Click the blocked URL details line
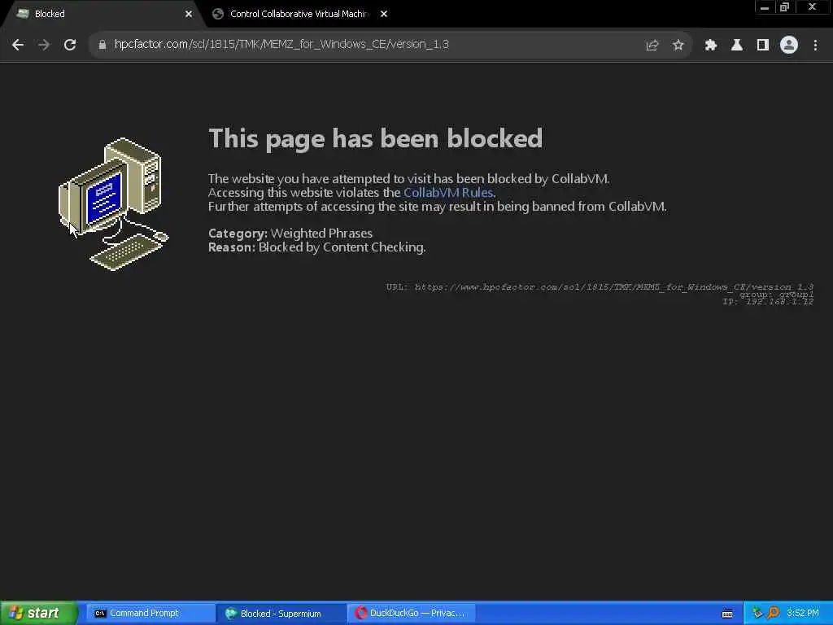 600,287
